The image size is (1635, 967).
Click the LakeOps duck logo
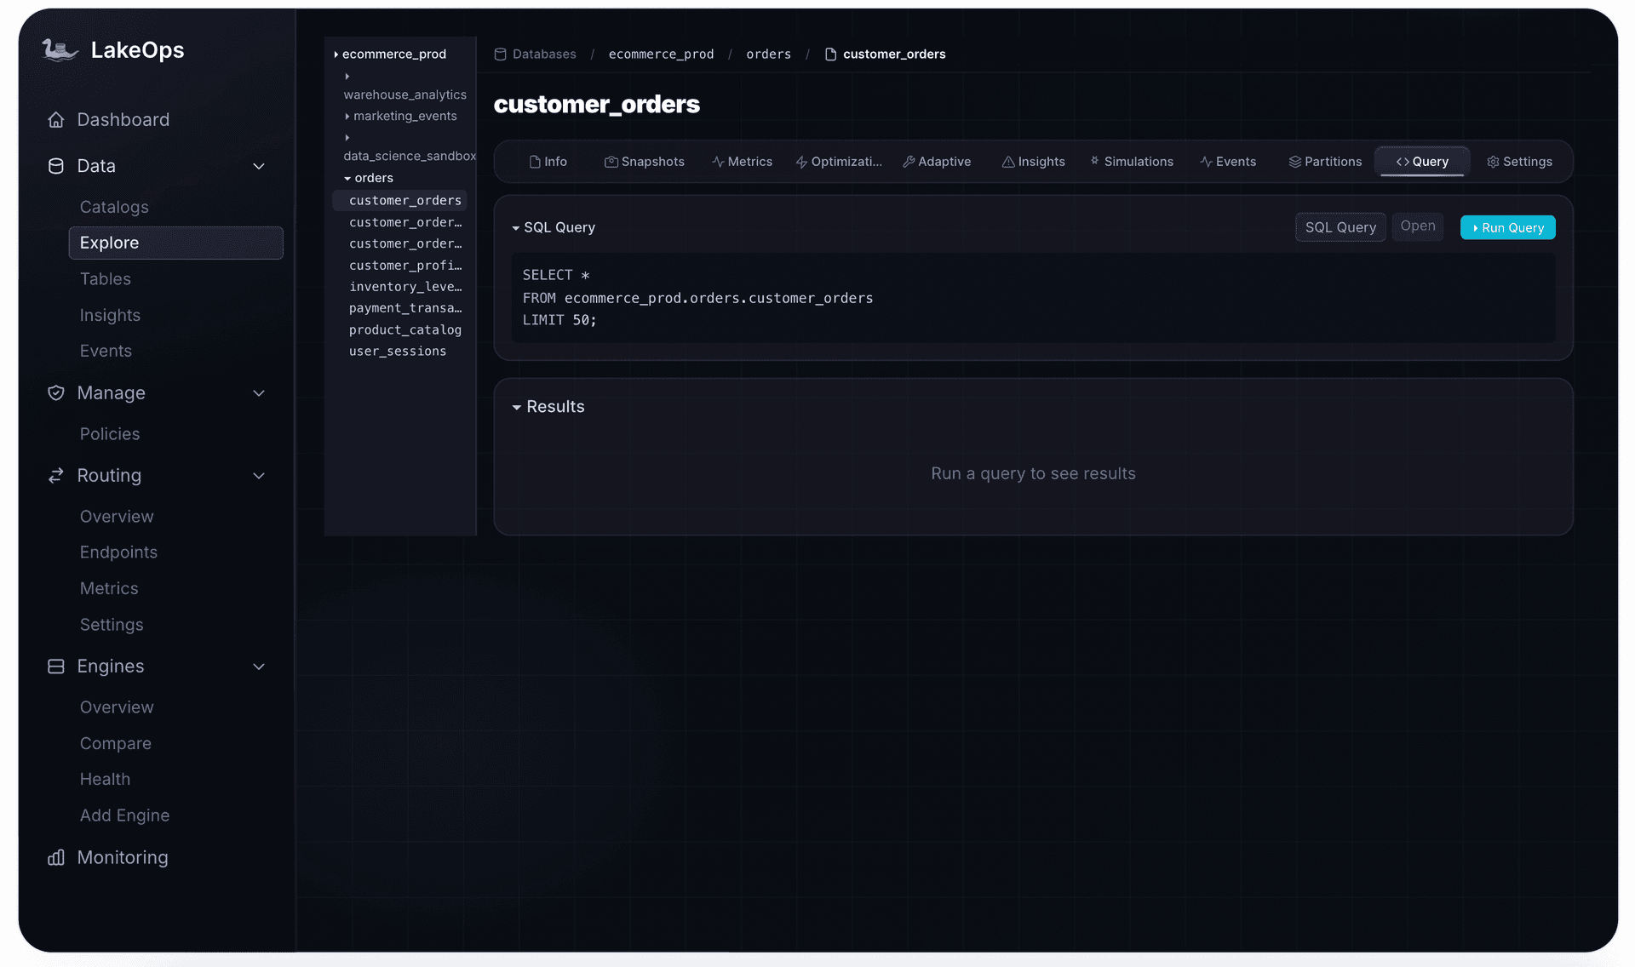[60, 50]
